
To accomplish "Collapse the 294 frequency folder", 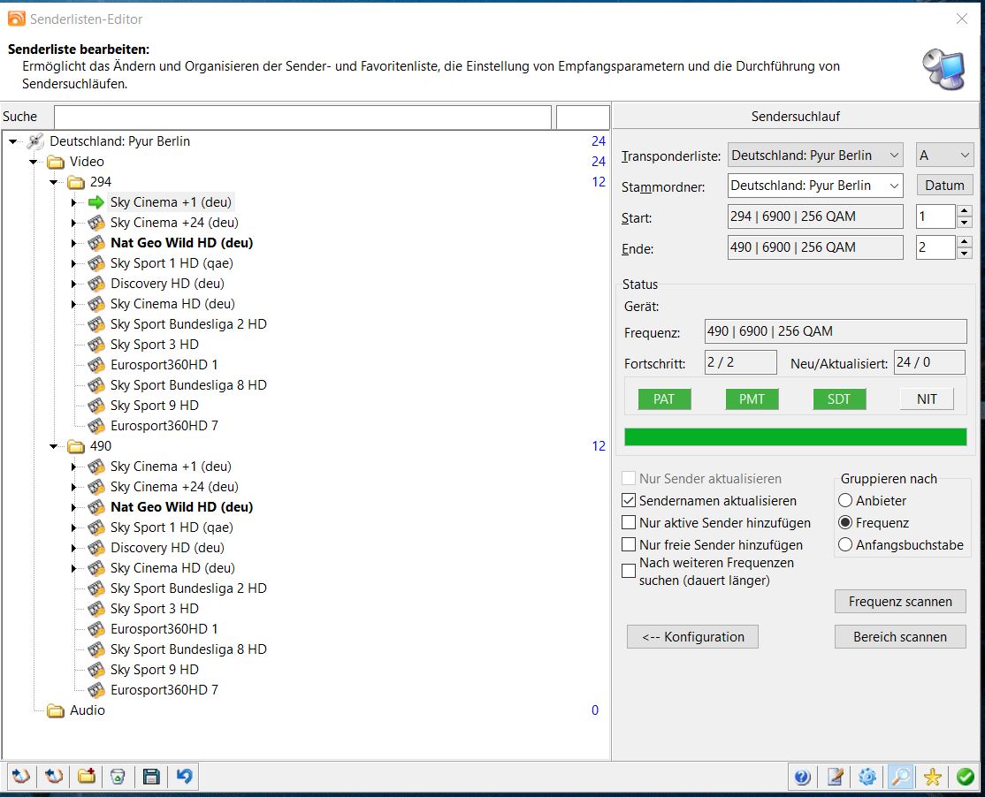I will coord(54,182).
